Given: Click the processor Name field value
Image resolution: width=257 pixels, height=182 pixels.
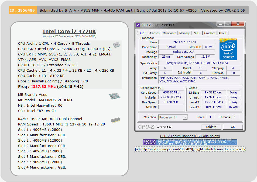Looking at the screenshot, I should [186, 42].
